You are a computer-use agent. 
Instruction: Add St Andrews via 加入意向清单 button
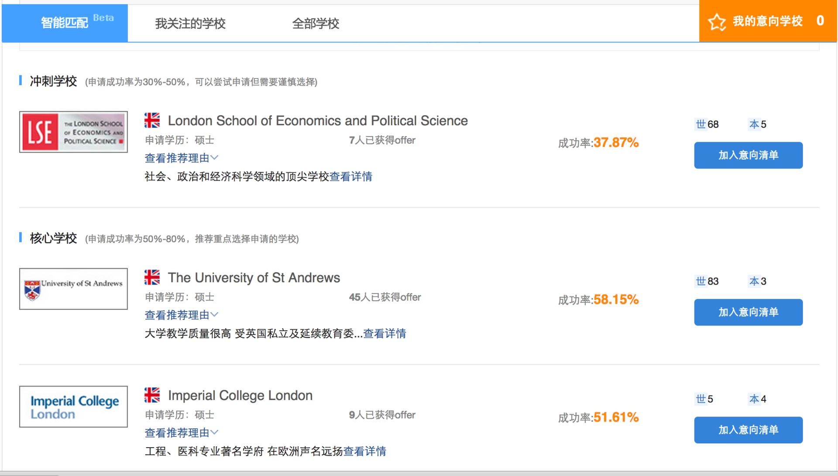[749, 312]
